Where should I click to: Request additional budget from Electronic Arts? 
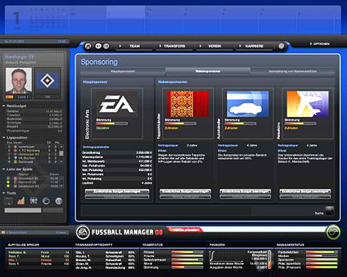pyautogui.click(x=117, y=191)
